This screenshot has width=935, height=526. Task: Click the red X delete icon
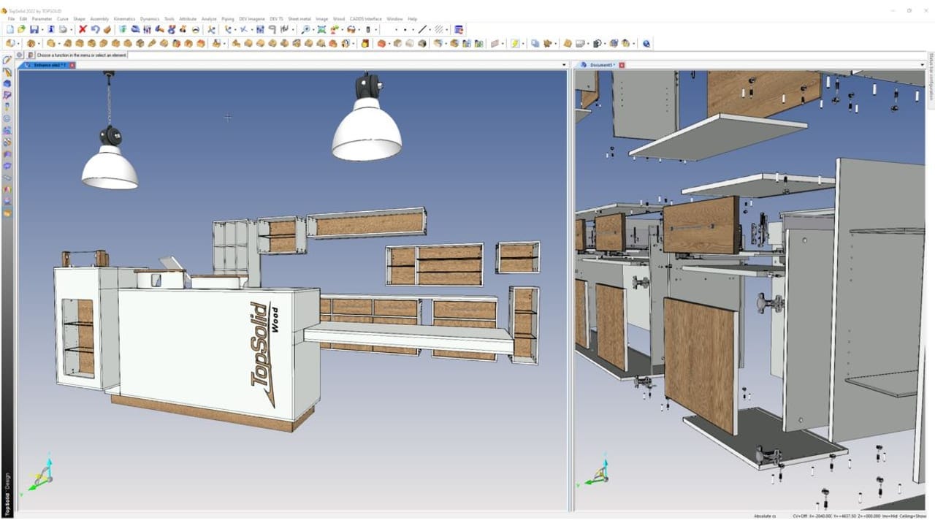pyautogui.click(x=83, y=29)
